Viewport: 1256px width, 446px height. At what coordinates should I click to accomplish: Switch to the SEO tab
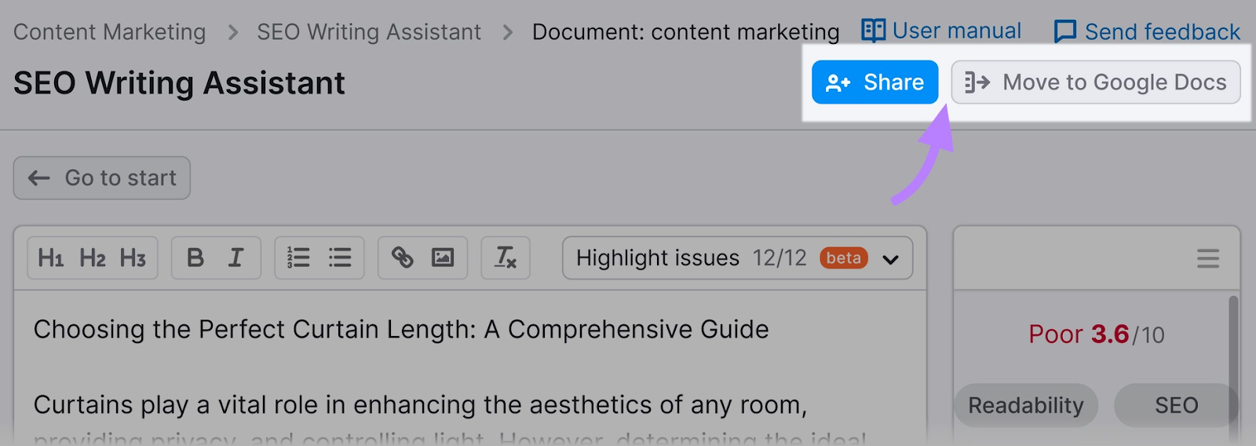[x=1176, y=405]
